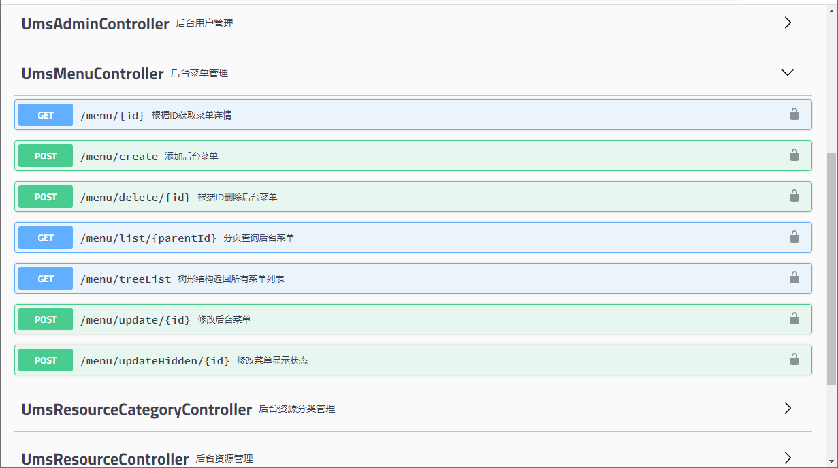
Task: Open the /menu/list/{parentId} endpoint path
Action: [x=148, y=238]
